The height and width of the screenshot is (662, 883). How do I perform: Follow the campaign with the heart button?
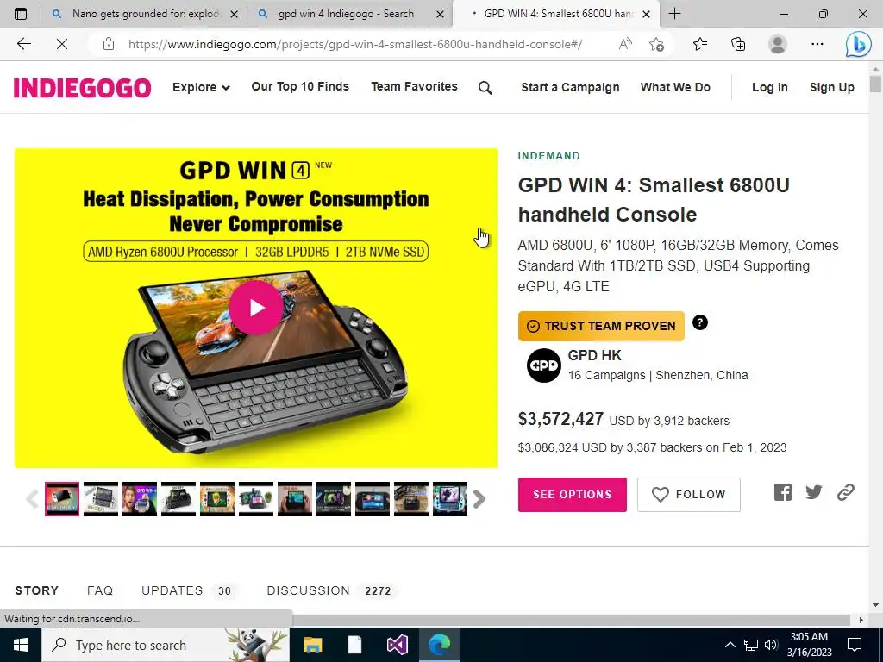coord(689,494)
